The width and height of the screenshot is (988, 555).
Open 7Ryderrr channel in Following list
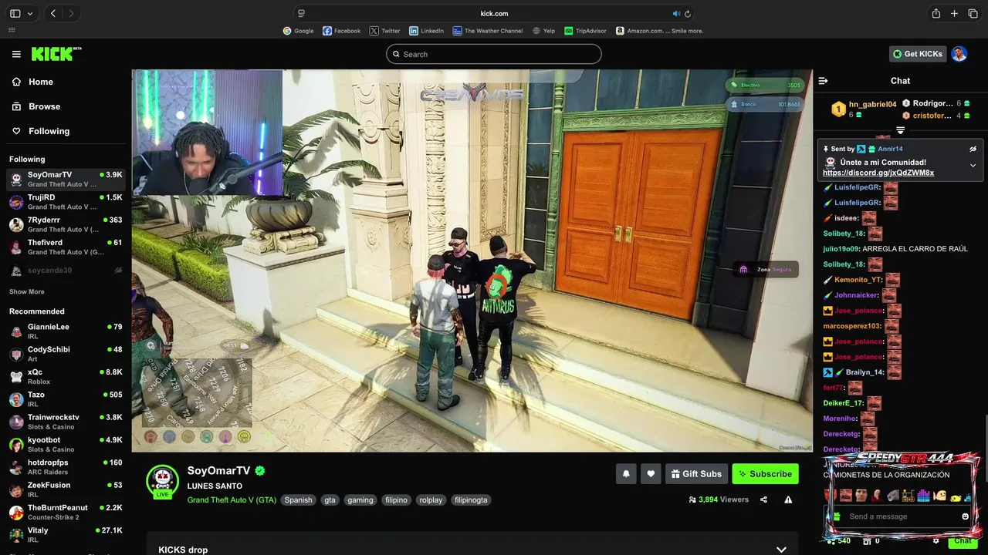point(66,224)
